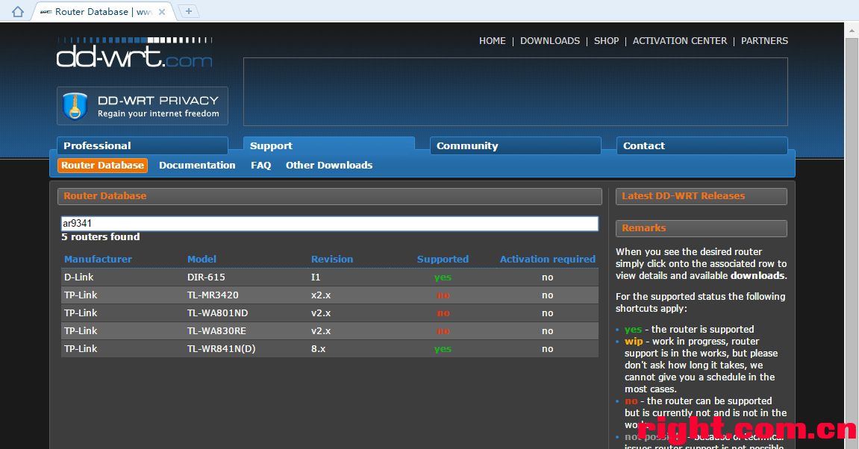Screen dimensions: 859x449
Task: Click the '5 routers found' result count
Action: 100,237
